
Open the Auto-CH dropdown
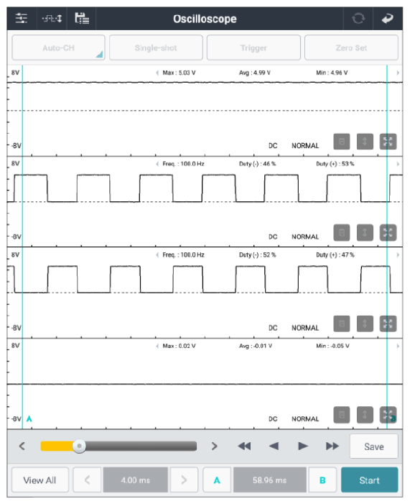[58, 47]
